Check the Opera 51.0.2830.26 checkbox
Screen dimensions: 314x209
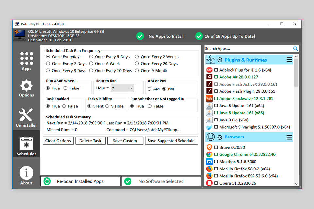point(216,183)
